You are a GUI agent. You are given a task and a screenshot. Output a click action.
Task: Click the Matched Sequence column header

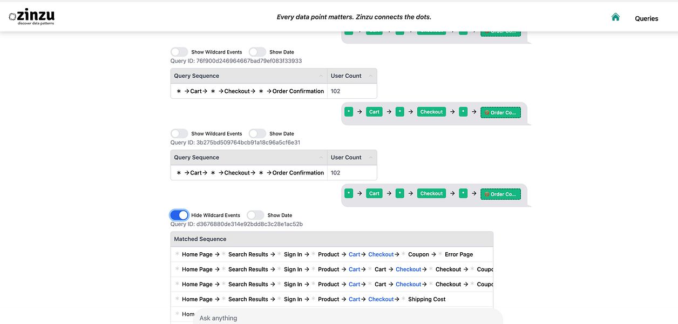coord(331,239)
